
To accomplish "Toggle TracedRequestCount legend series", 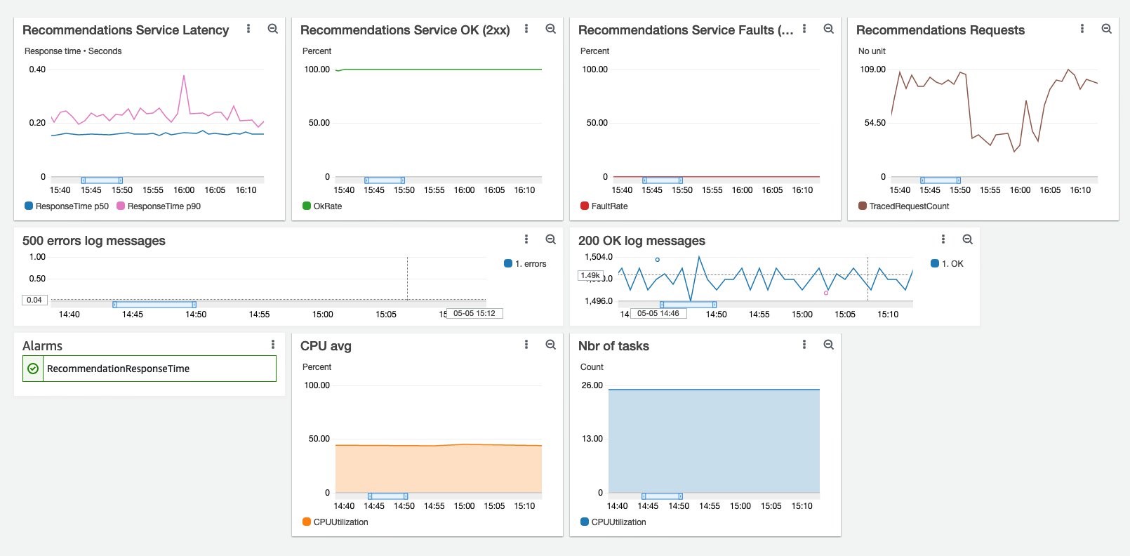I will (904, 206).
